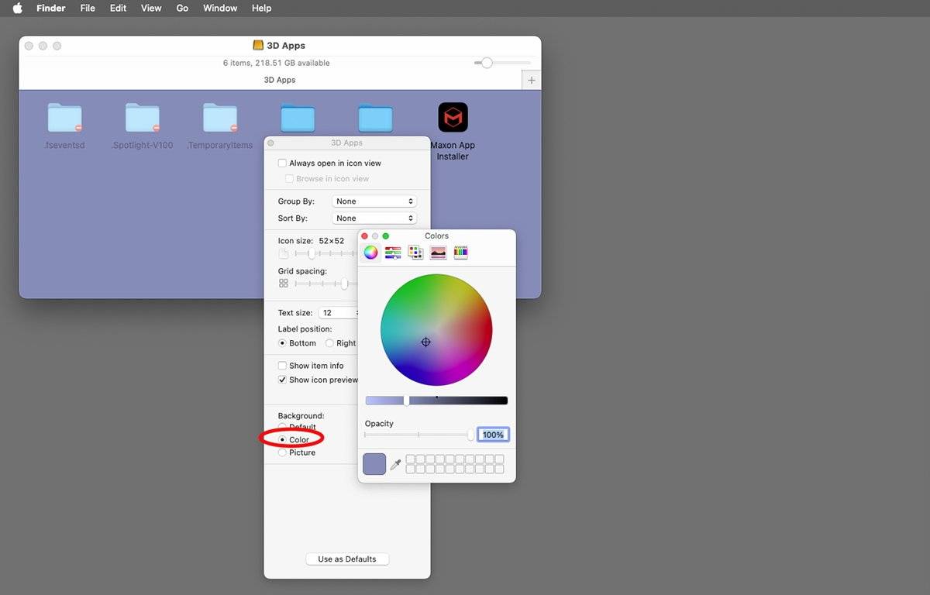Viewport: 930px width, 595px height.
Task: Uncheck Show icon preview
Action: (282, 380)
